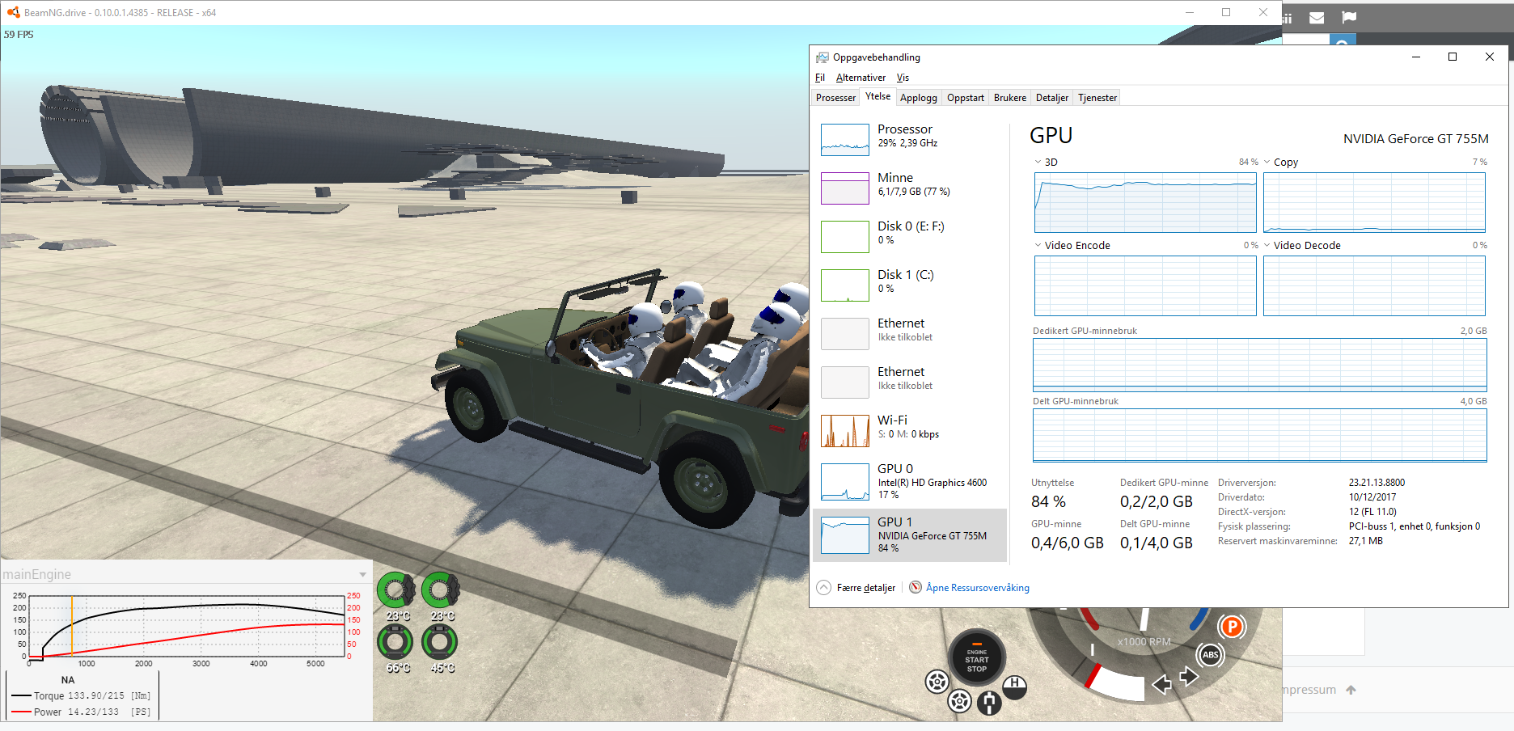
Task: Switch to the Applogg tab
Action: click(919, 98)
